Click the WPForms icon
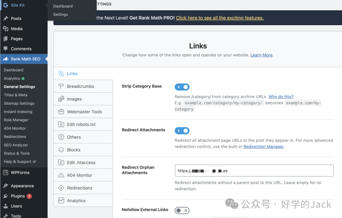 [6, 172]
